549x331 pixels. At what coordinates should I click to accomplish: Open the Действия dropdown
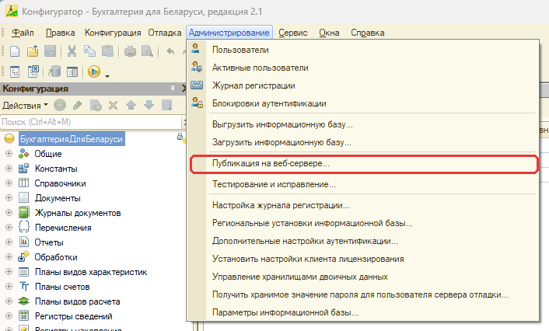[25, 106]
